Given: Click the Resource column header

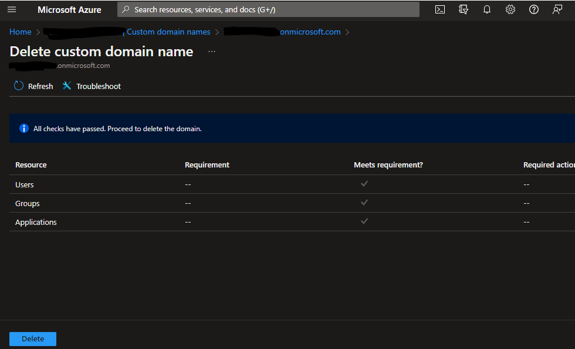Looking at the screenshot, I should pos(31,165).
